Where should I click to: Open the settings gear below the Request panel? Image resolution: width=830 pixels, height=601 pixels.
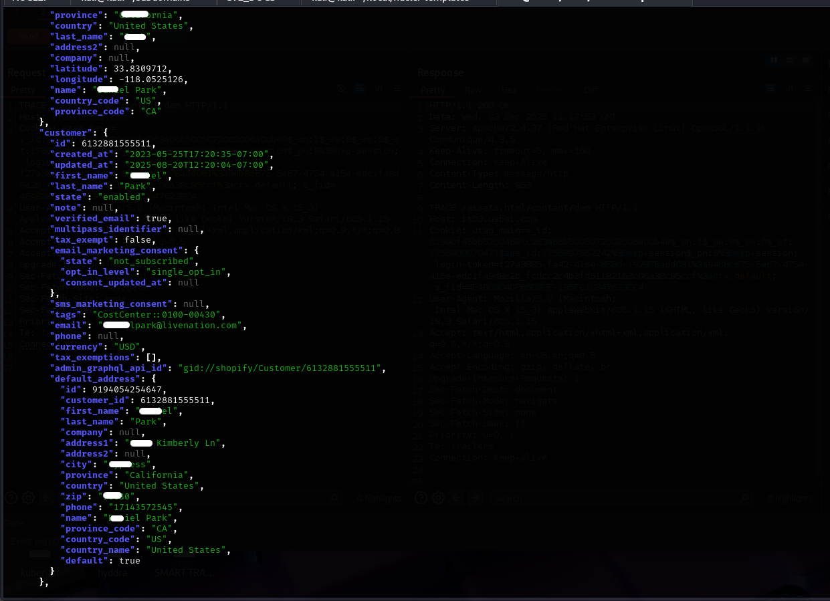[28, 498]
